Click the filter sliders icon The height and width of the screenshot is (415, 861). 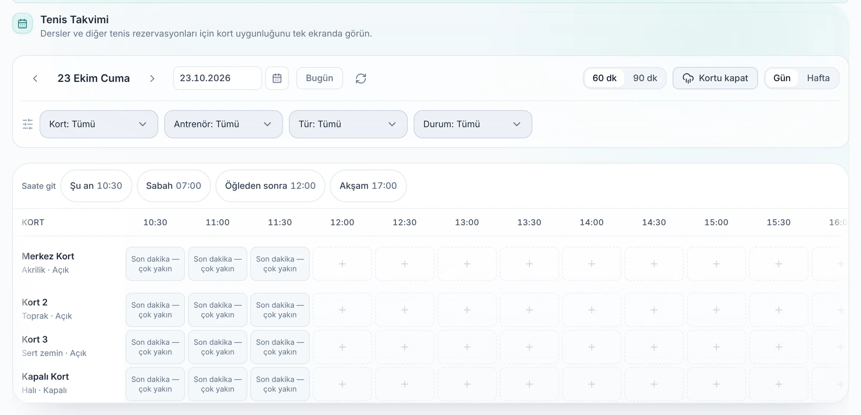coord(27,124)
